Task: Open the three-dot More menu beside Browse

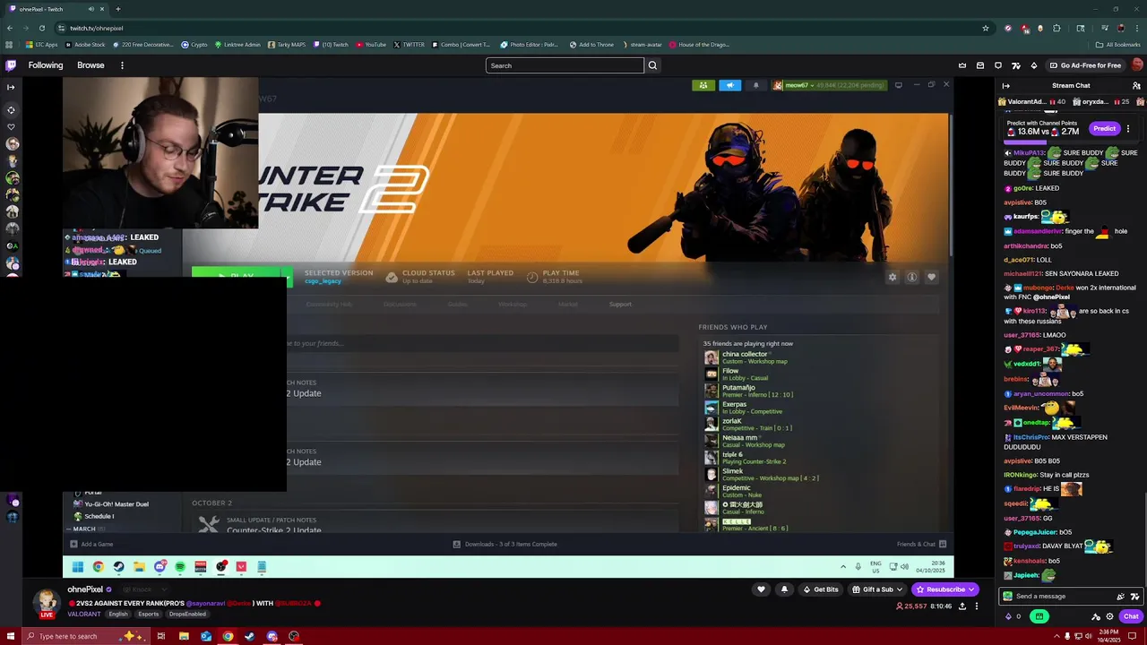Action: [122, 65]
